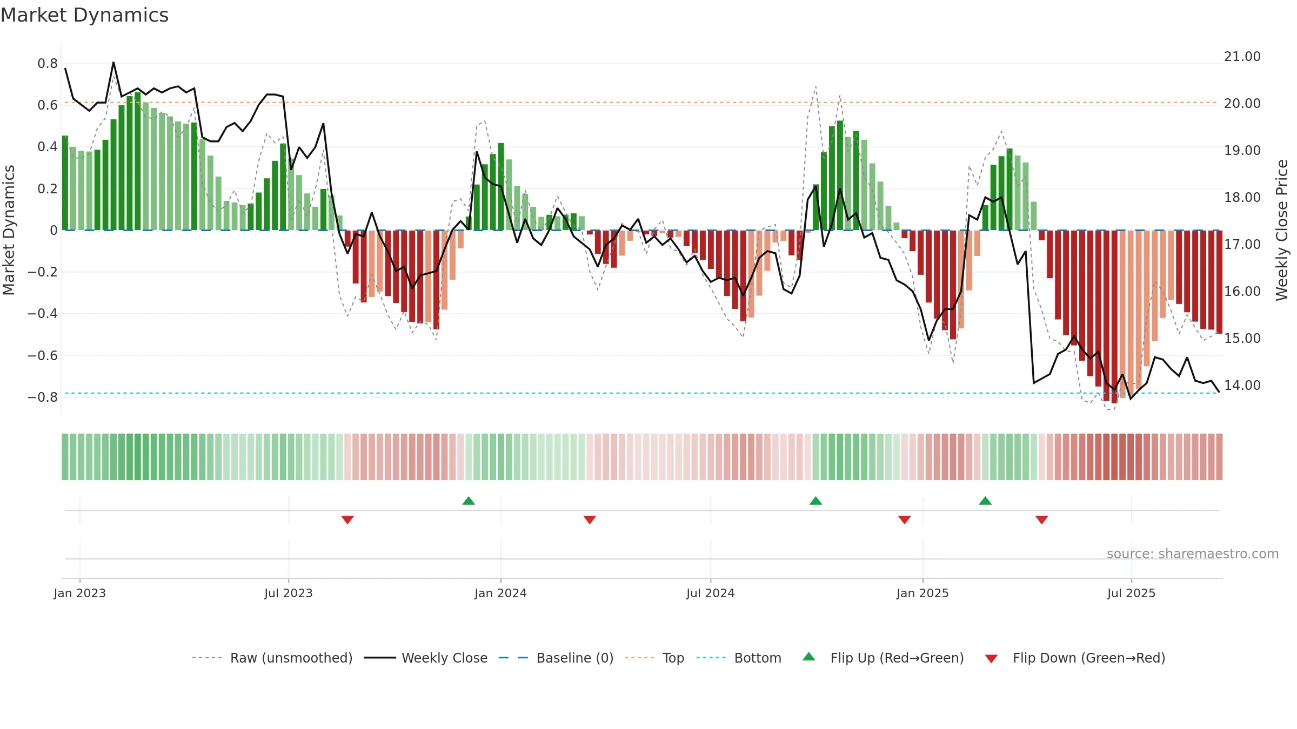Click the Jan 2024 axis label

tap(501, 593)
